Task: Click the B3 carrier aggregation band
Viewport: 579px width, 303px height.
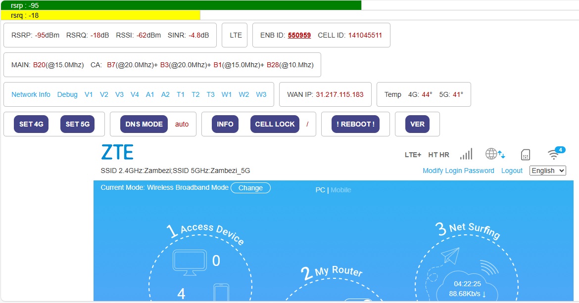Action: coord(164,65)
